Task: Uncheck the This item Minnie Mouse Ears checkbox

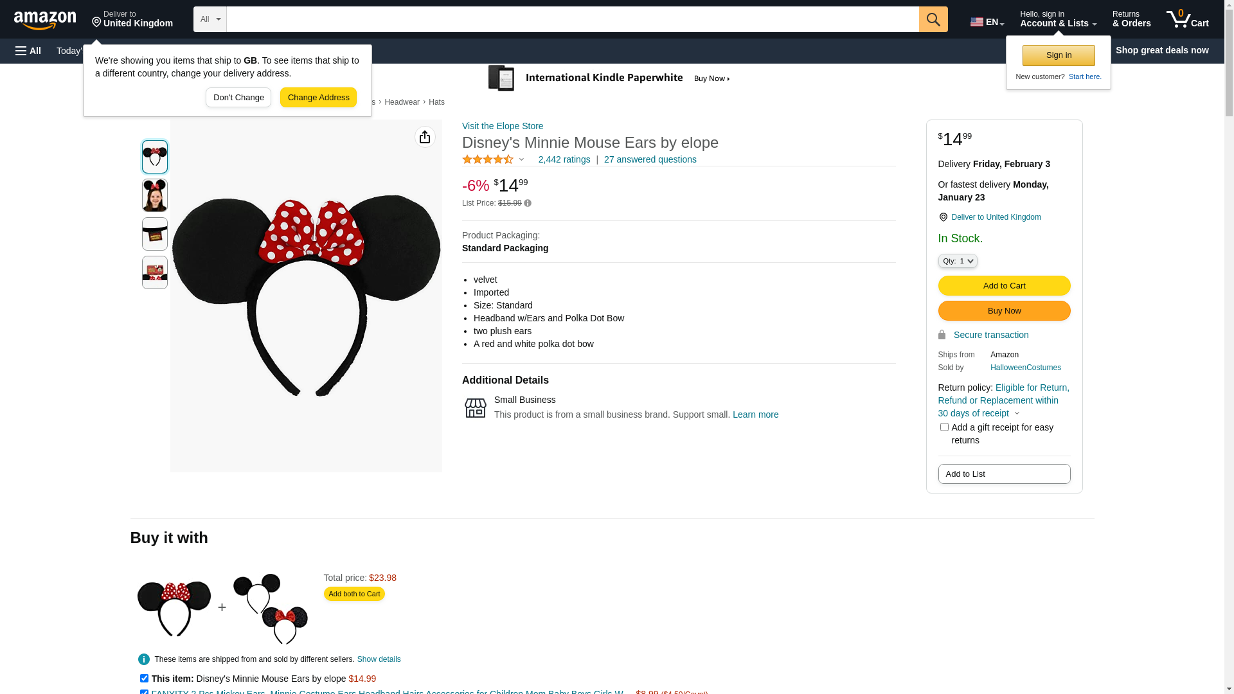Action: click(144, 679)
